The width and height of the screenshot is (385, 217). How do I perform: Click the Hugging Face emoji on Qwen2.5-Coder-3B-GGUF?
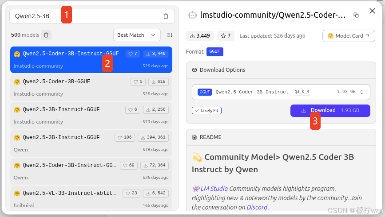[x=17, y=81]
